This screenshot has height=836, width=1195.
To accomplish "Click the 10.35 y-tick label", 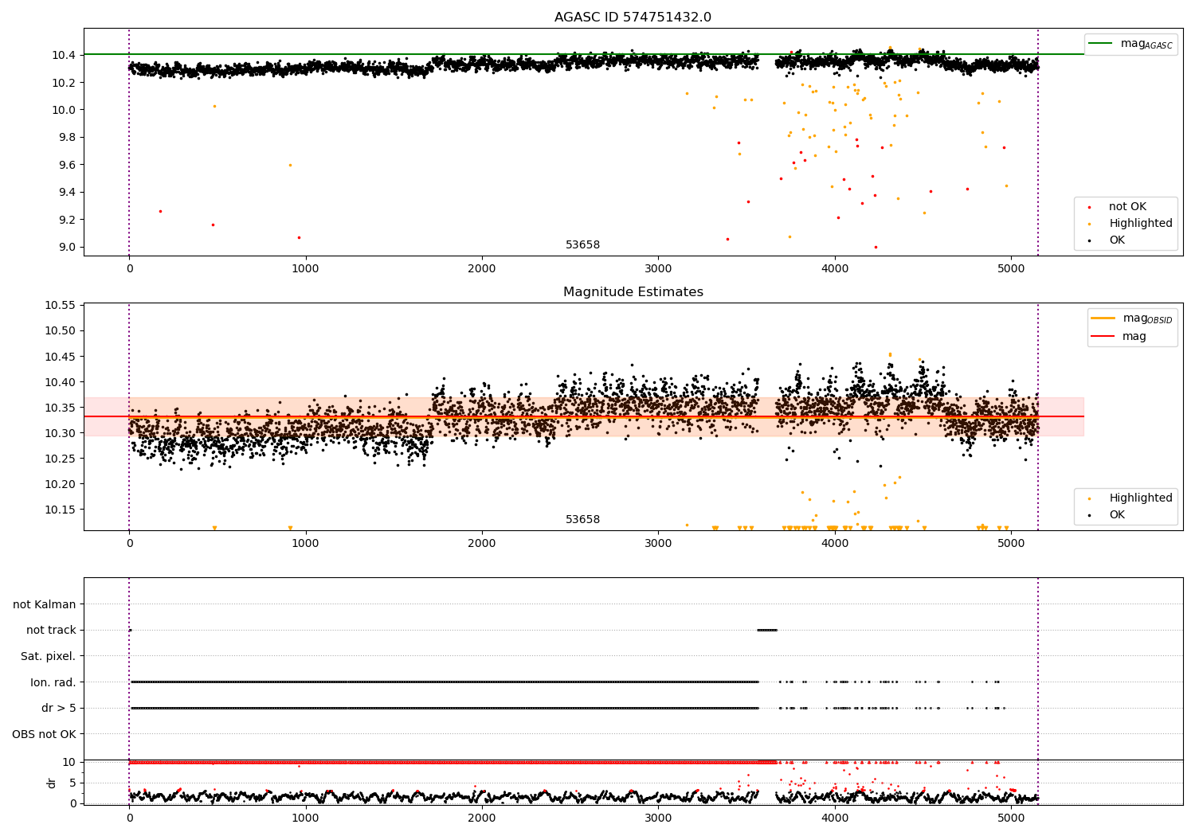I will pos(61,408).
